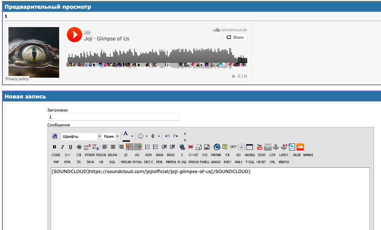Viewport: 381px width, 230px height.
Task: Open the Шрифты font dropdown
Action: (x=81, y=136)
